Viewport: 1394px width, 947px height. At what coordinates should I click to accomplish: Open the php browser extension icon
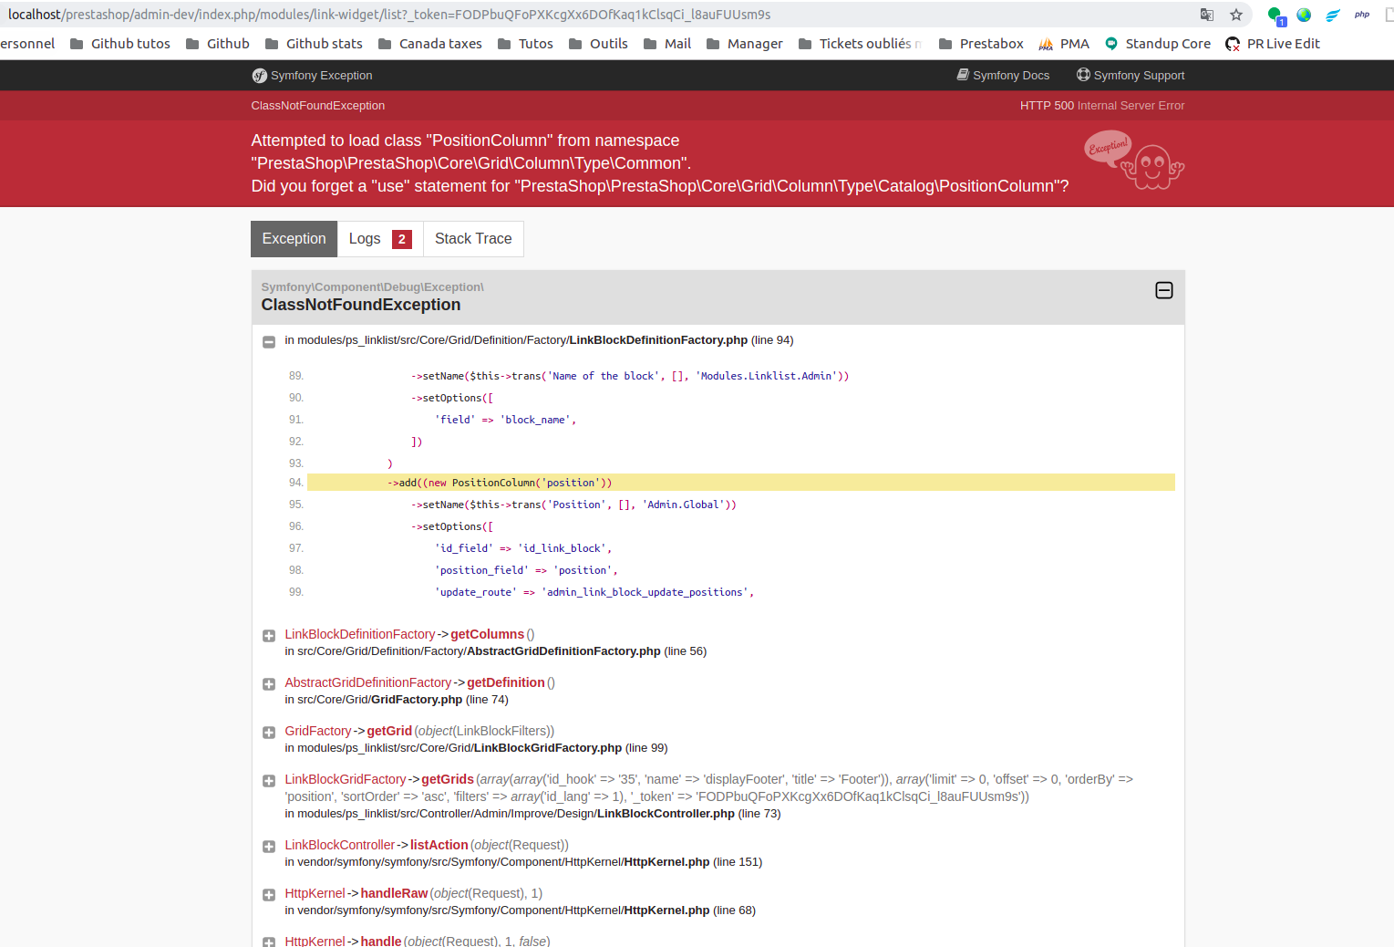1361,15
